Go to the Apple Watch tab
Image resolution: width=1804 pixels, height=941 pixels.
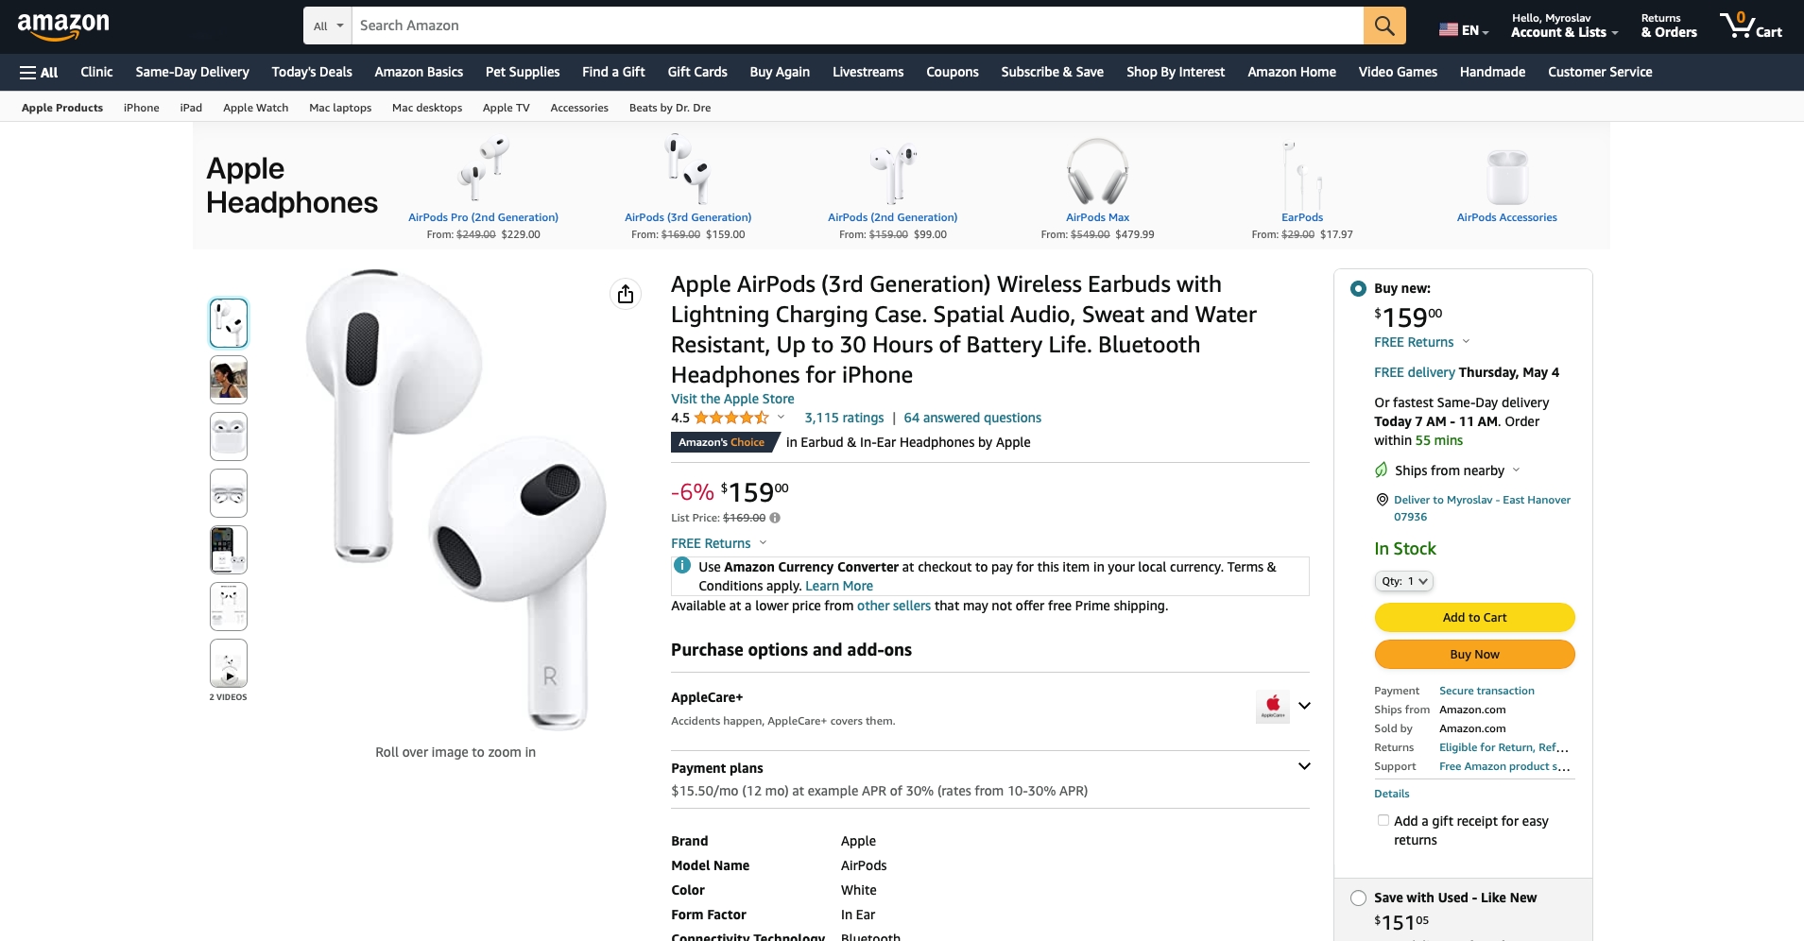tap(255, 108)
